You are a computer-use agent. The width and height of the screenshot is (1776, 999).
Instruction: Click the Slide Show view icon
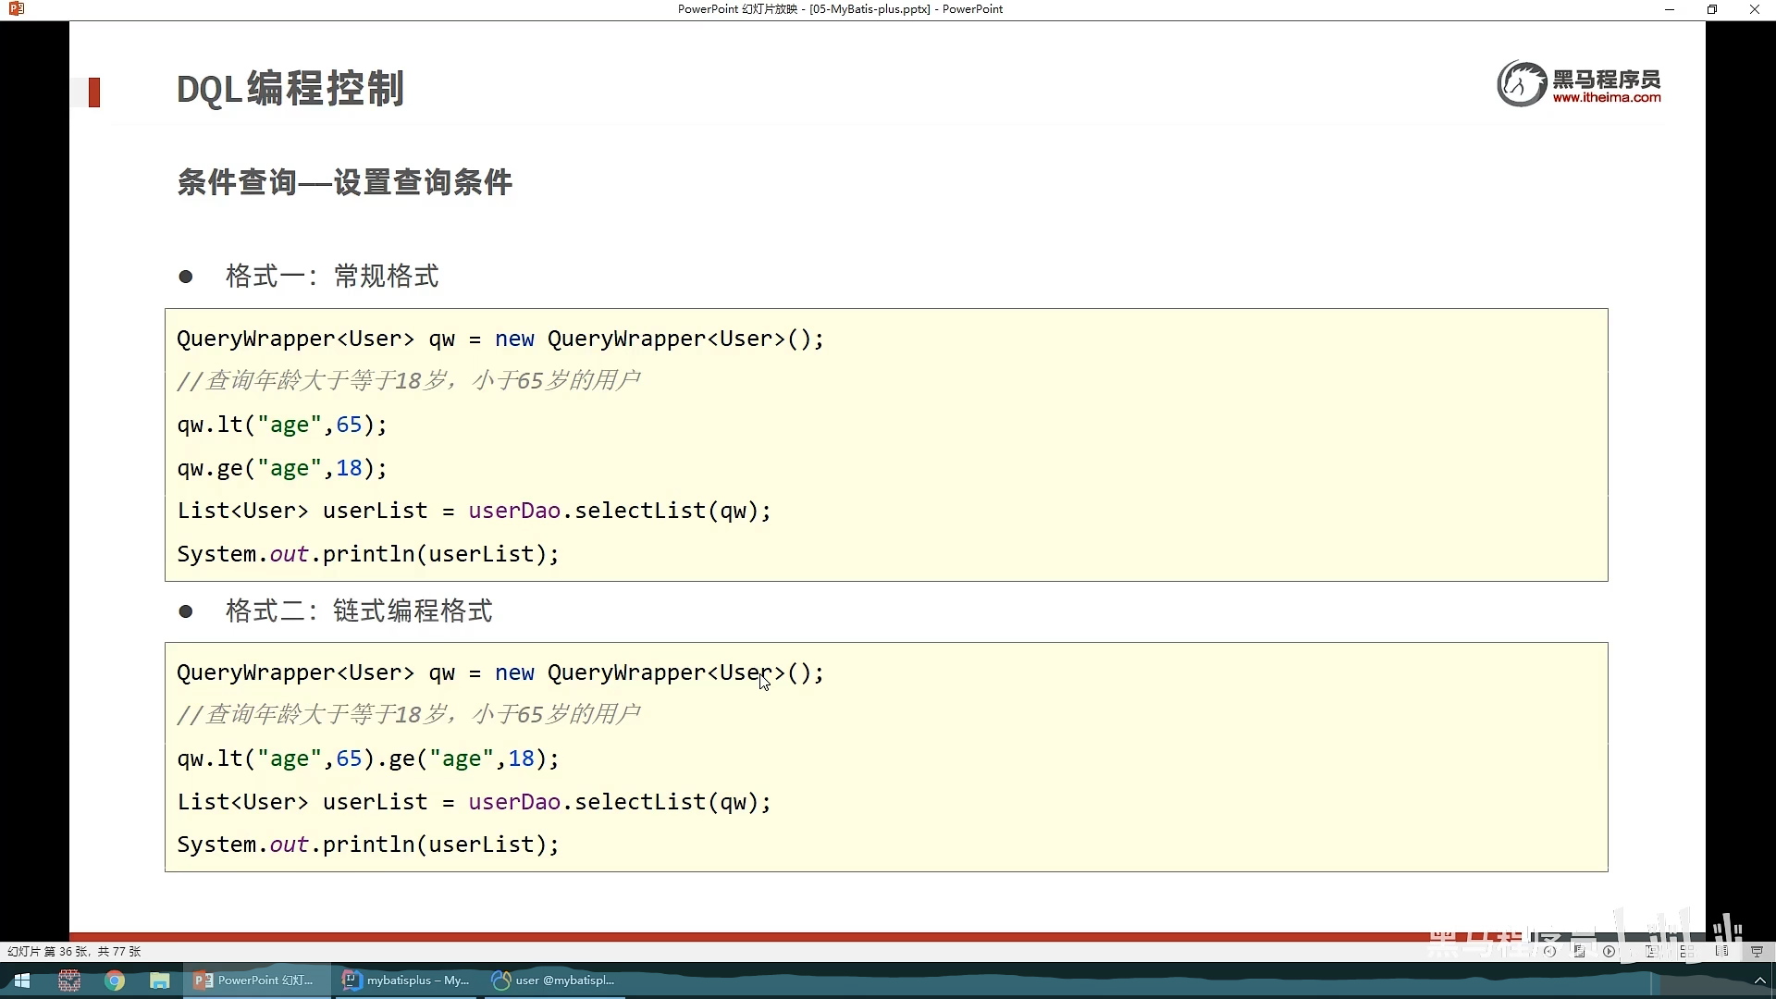click(x=1757, y=951)
